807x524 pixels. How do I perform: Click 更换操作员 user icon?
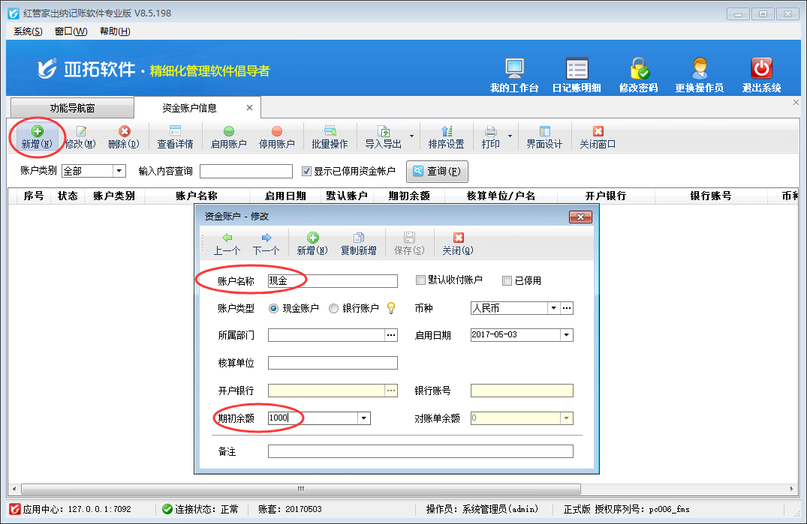pos(699,70)
